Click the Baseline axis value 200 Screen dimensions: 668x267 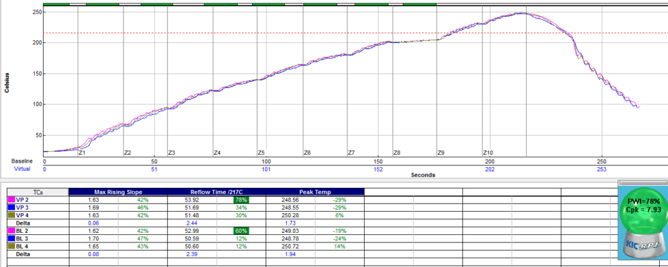click(489, 161)
